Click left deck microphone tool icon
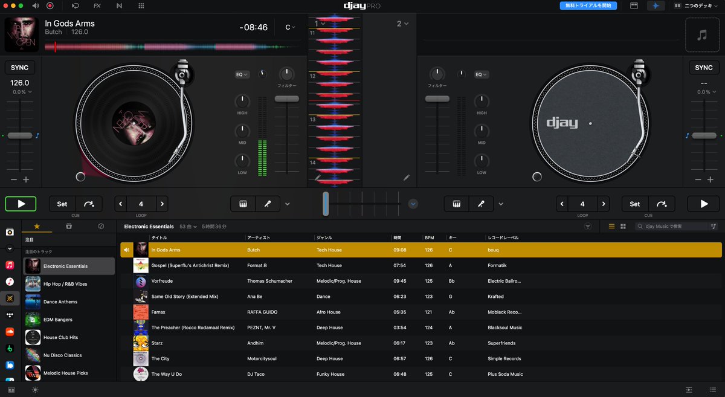Viewport: 725px width, 397px height. [268, 204]
